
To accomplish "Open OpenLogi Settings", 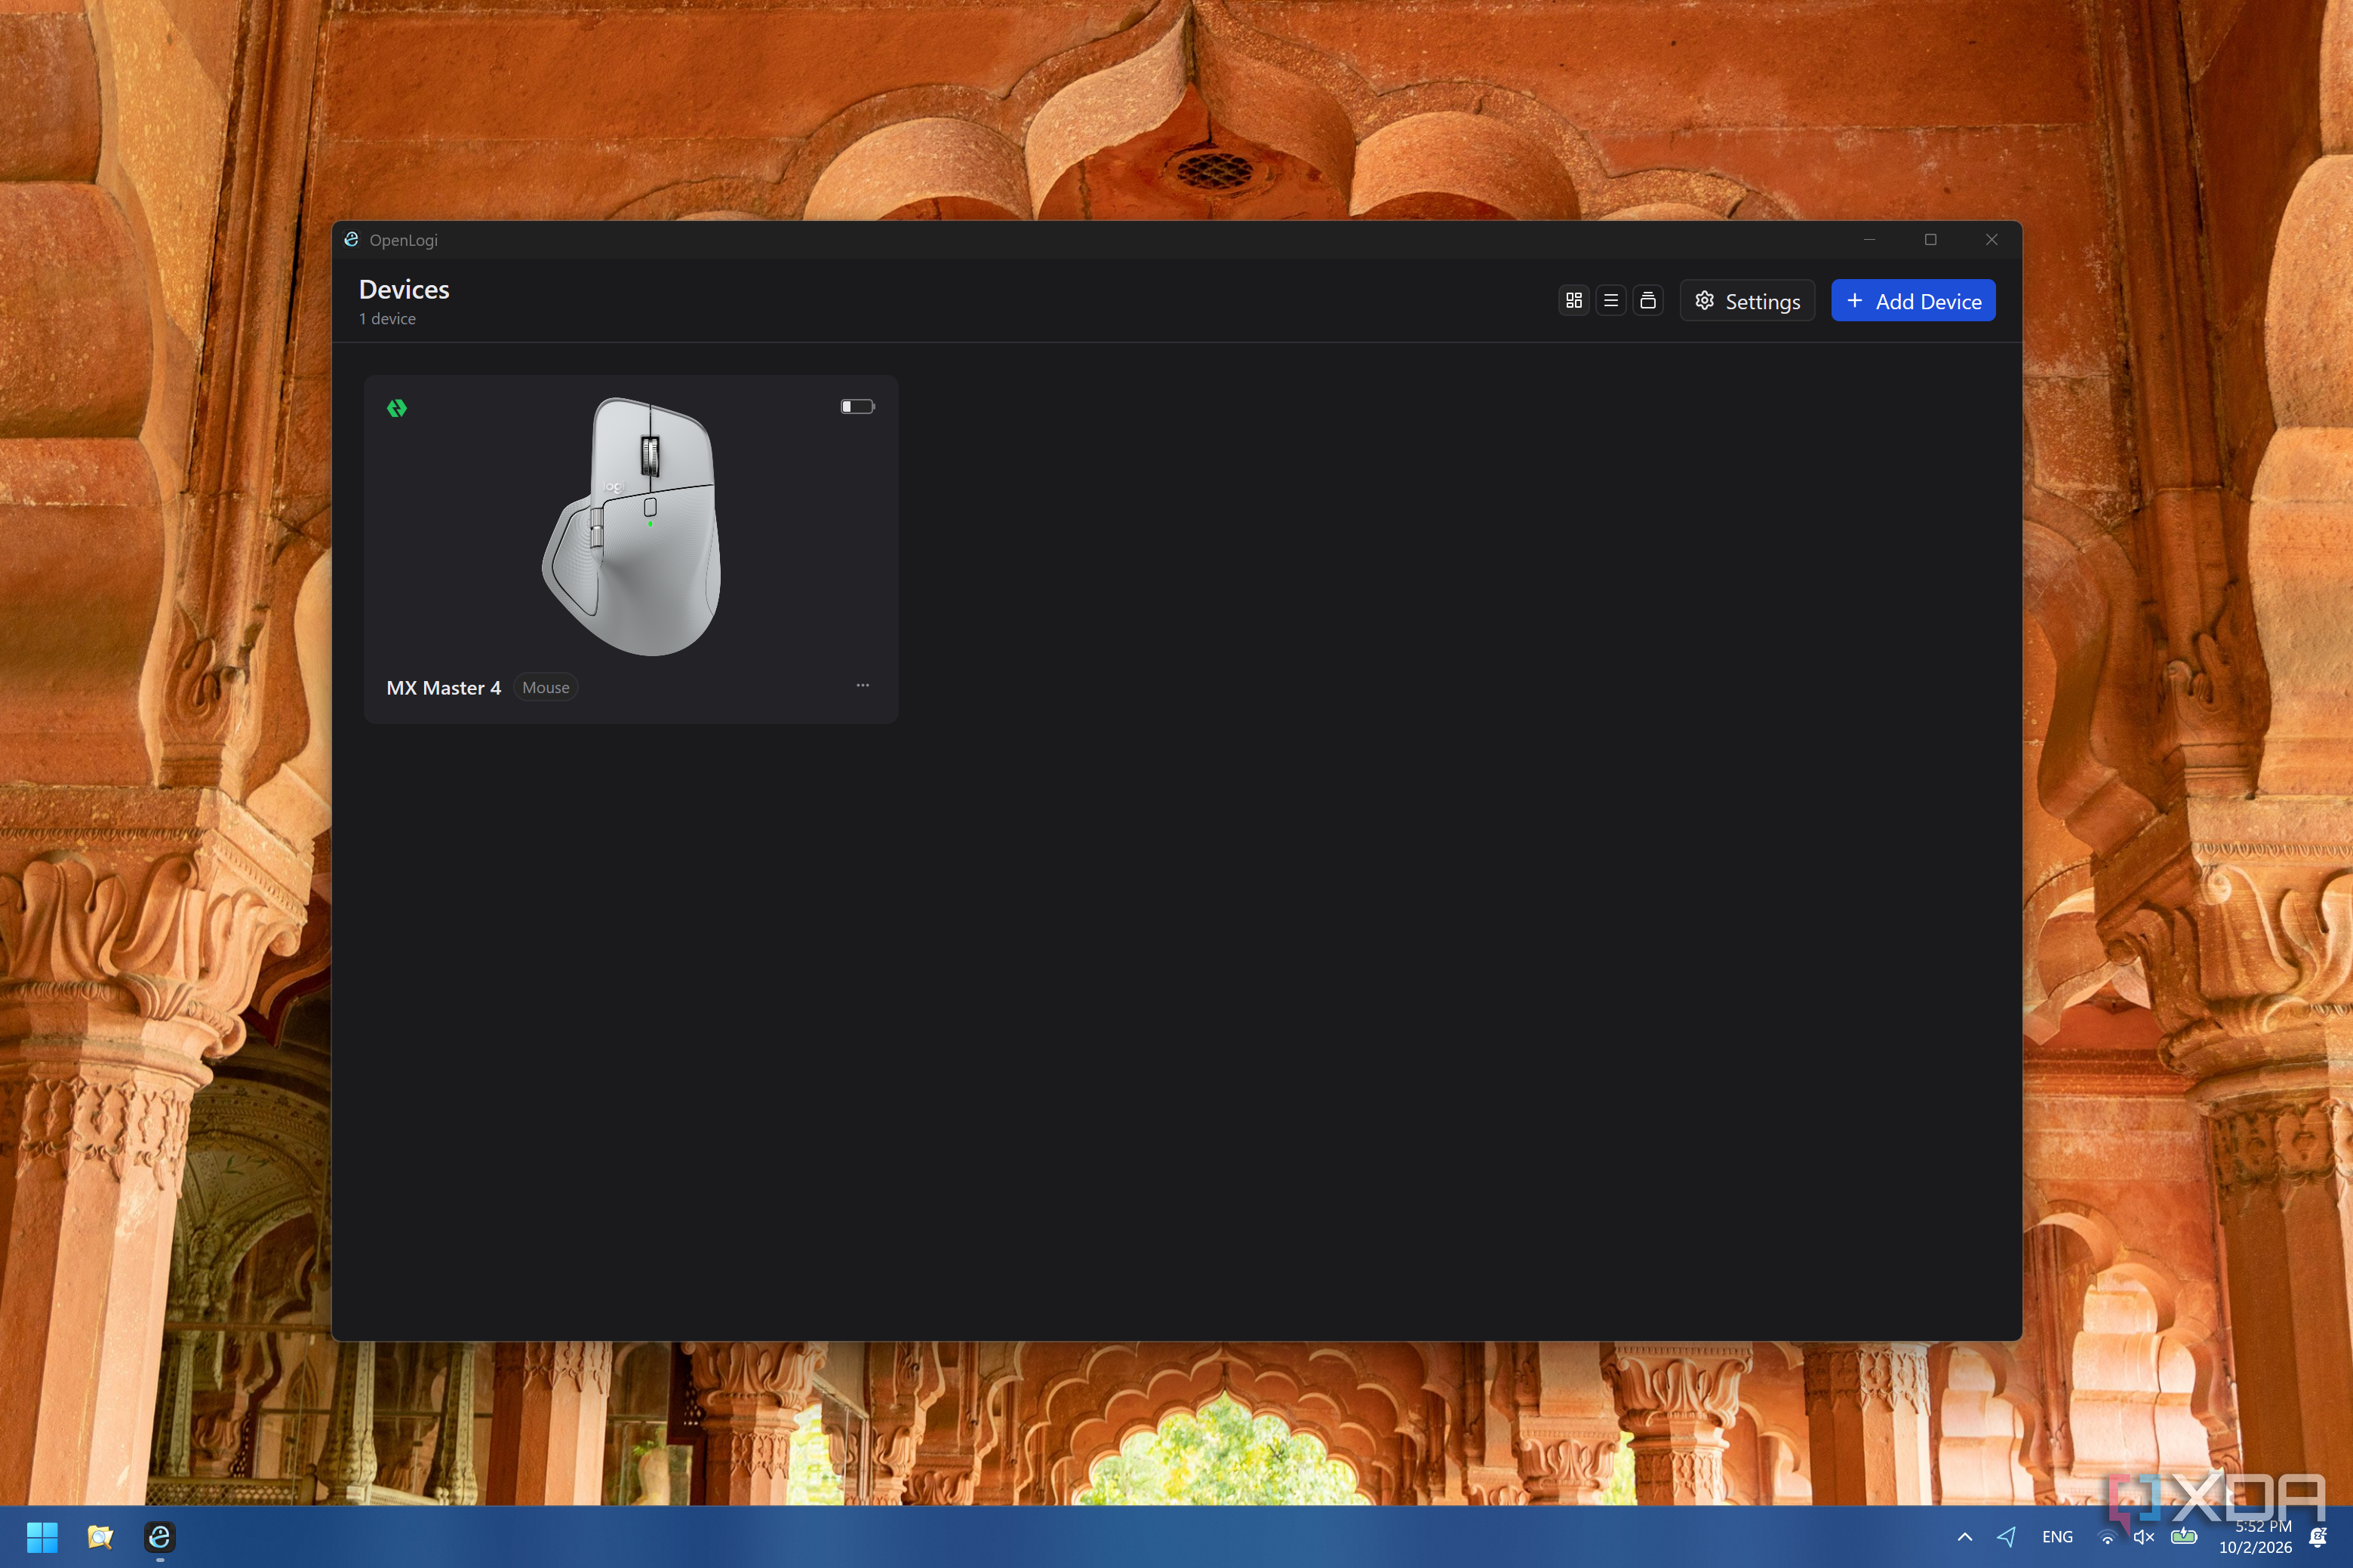I will click(1747, 301).
